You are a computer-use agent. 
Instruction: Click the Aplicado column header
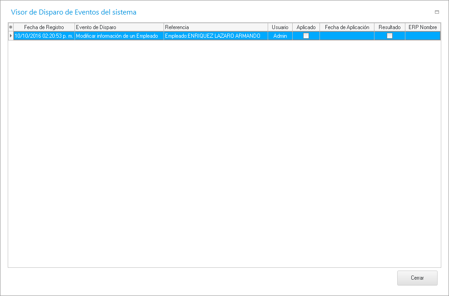click(x=306, y=27)
